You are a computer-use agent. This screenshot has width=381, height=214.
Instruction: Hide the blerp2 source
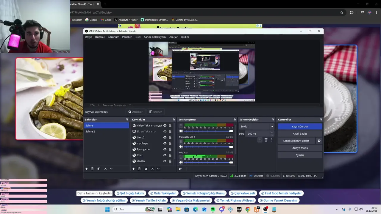coord(165,137)
